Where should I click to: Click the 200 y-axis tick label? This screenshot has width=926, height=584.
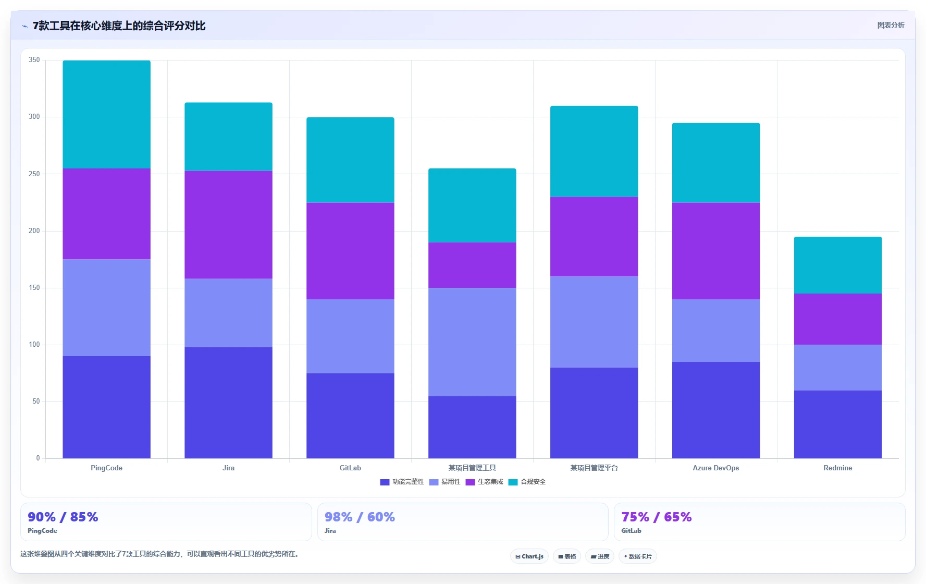(x=34, y=230)
